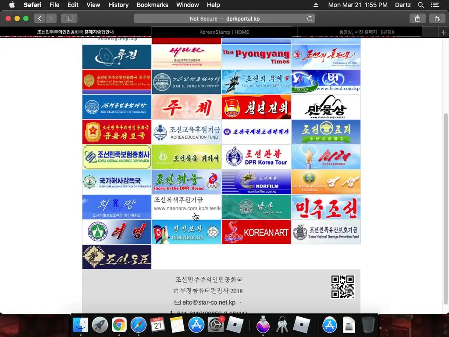This screenshot has height=337, width=449.
Task: Open the App Store icon beside Notes in Dock
Action: coord(196,325)
